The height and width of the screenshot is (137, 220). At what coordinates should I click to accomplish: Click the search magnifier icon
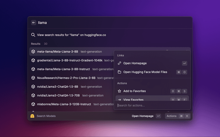coord(33,35)
